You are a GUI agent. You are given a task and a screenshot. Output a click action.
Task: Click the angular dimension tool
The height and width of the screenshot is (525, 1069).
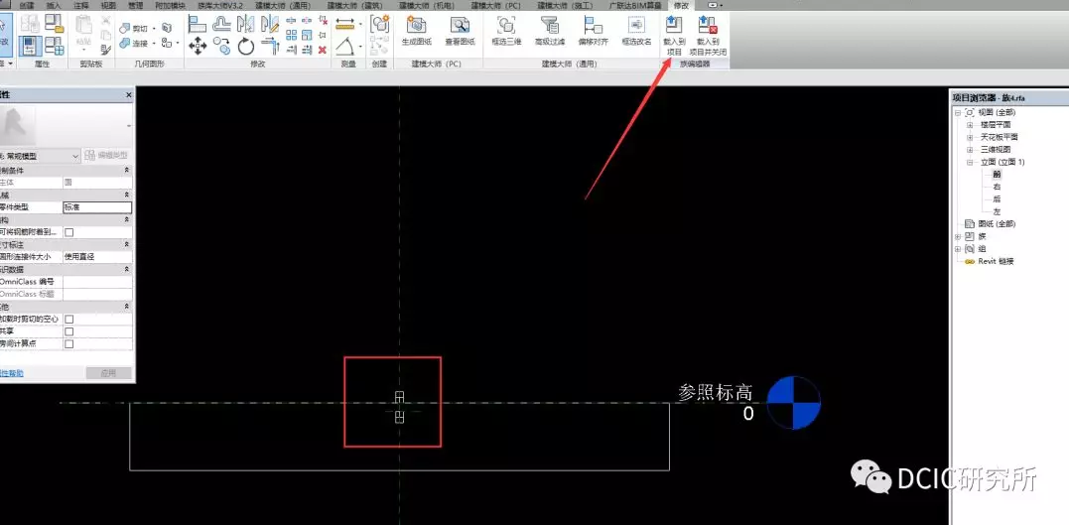(x=346, y=47)
